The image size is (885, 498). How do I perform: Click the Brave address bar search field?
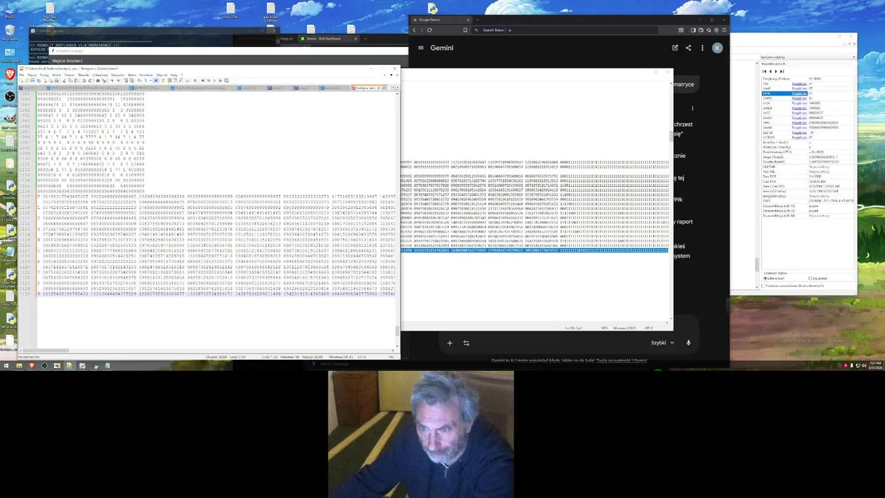pyautogui.click(x=565, y=30)
